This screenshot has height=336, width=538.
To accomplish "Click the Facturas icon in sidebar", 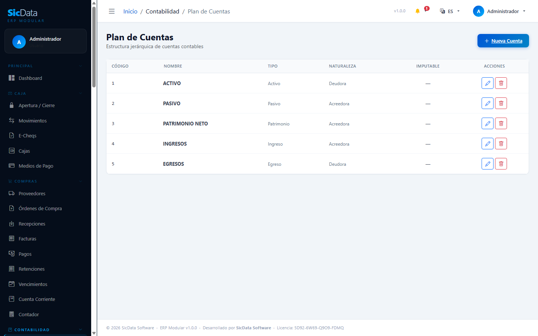I will pyautogui.click(x=12, y=239).
